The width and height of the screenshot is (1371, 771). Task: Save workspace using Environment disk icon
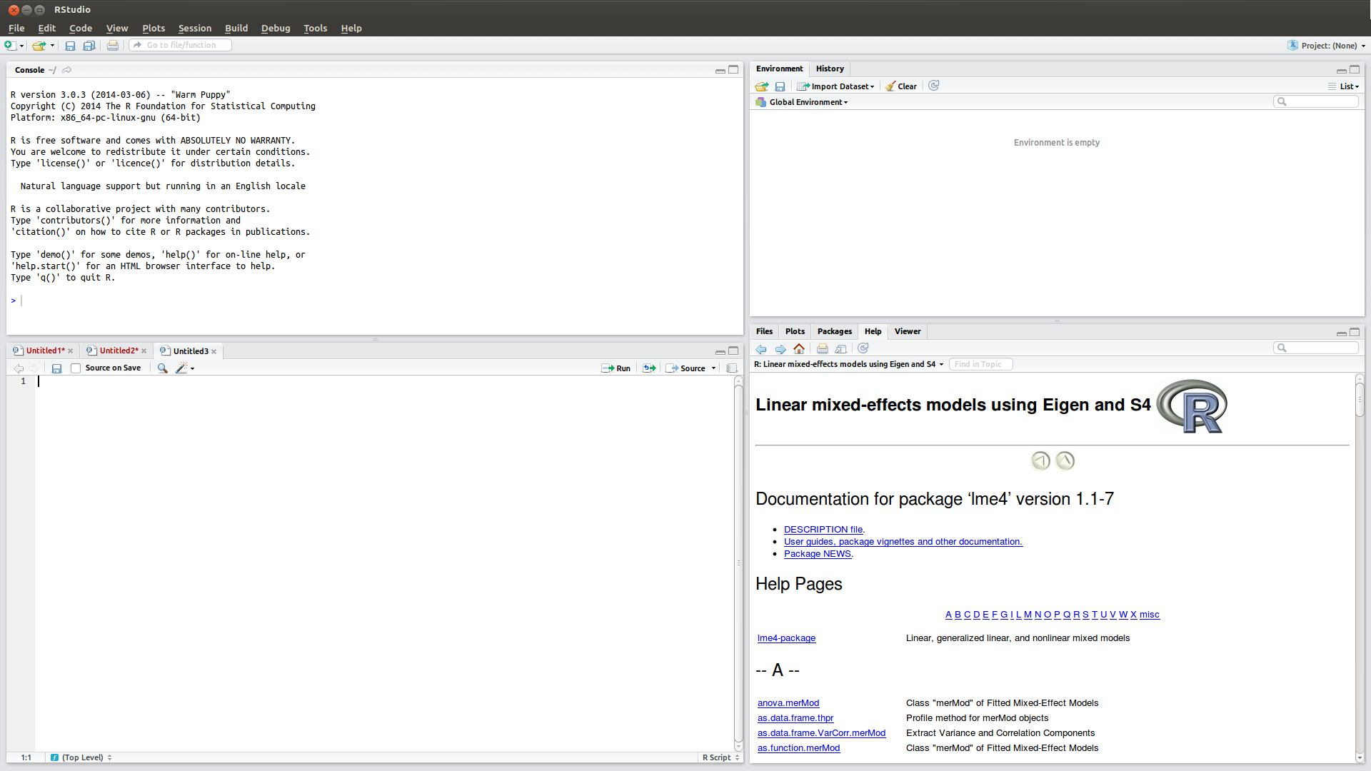tap(780, 86)
